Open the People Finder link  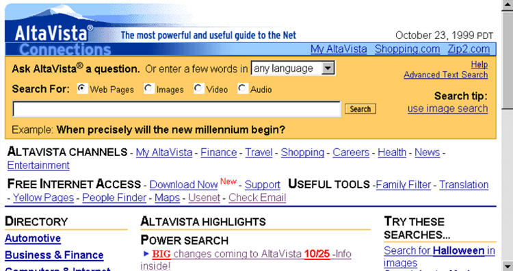click(x=114, y=198)
